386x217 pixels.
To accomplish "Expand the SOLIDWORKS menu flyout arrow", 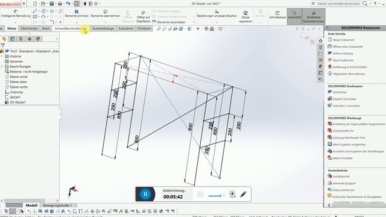I will [x=24, y=4].
